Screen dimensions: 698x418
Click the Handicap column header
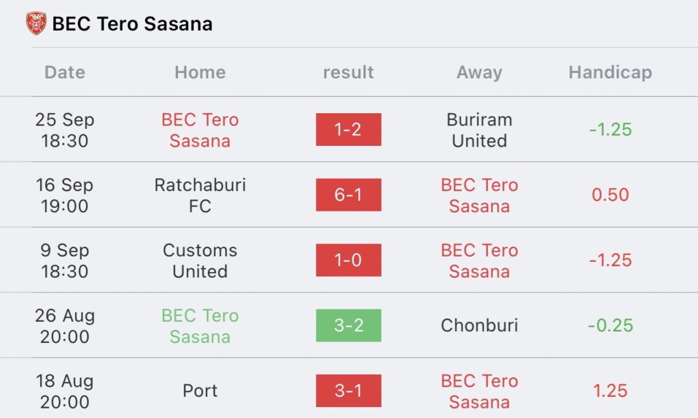pos(610,72)
